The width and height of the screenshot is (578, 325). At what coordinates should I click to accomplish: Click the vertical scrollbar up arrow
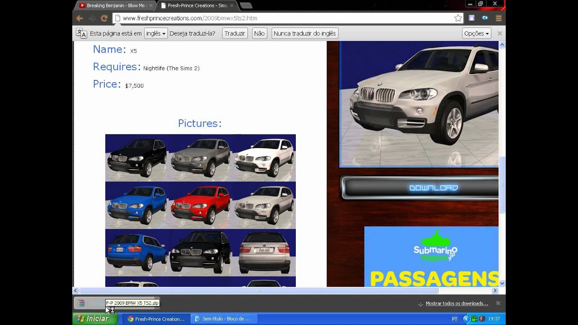[x=502, y=45]
